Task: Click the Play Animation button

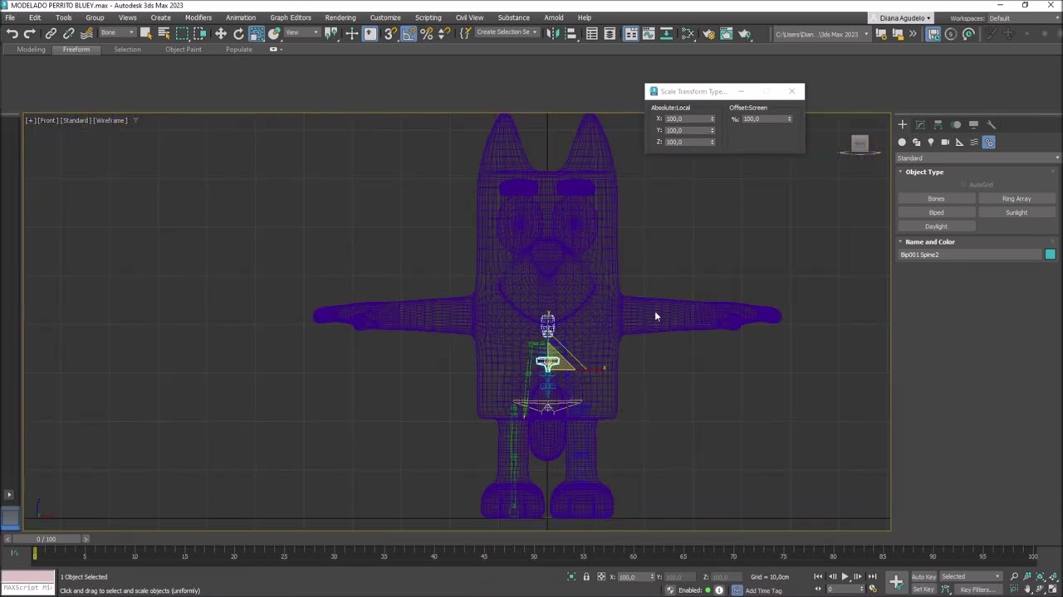Action: coord(845,576)
